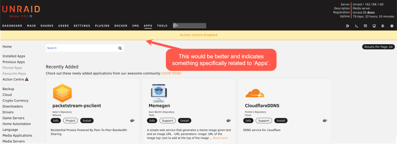Select Favourite Repo in sidebar
Image resolution: width=397 pixels, height=145 pixels.
click(14, 73)
